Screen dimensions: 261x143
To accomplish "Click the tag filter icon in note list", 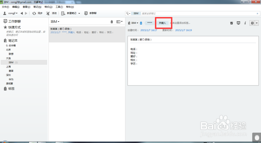I will (112, 21).
